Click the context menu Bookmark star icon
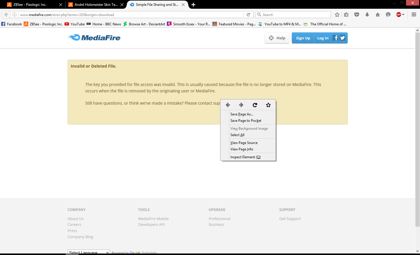This screenshot has width=420, height=255. coord(268,105)
